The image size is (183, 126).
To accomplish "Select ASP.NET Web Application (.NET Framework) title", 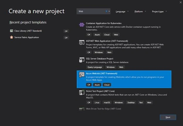I will coord(107,41).
